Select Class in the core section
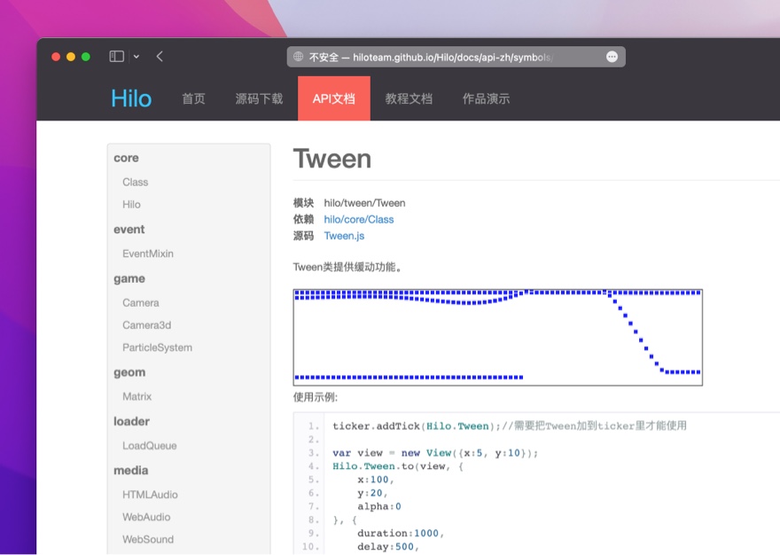 click(x=135, y=182)
